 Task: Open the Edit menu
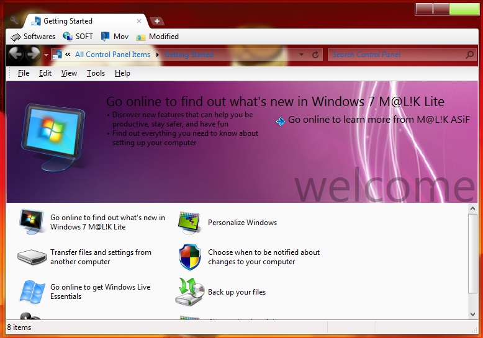pos(45,73)
